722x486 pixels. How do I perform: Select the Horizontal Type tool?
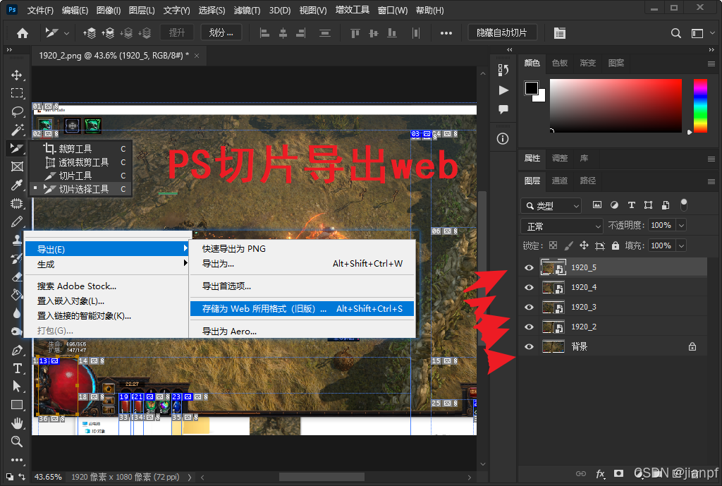pyautogui.click(x=17, y=368)
